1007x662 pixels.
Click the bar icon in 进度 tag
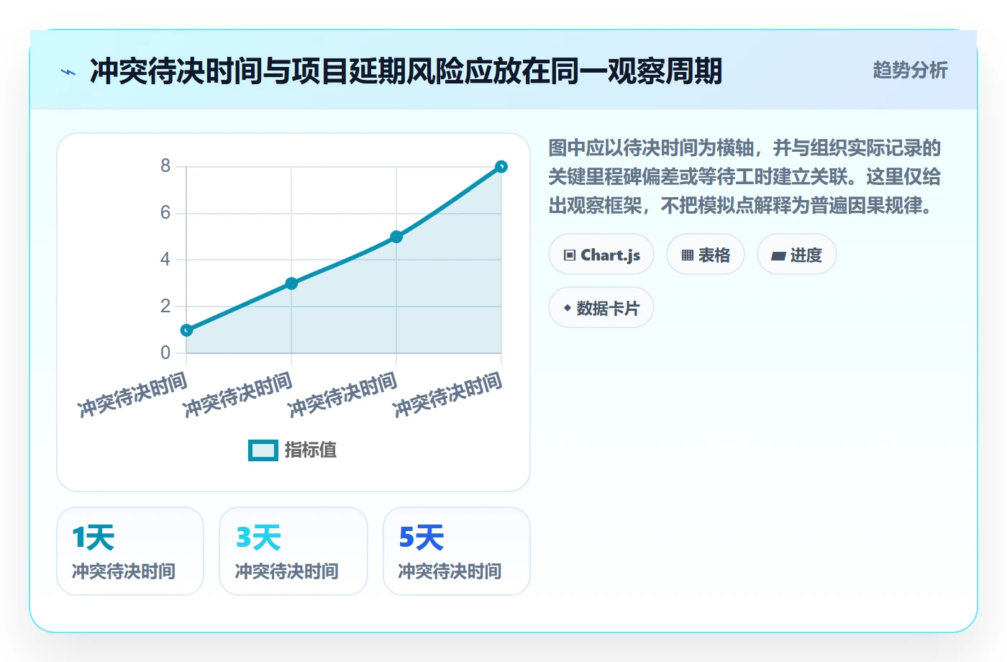click(x=778, y=256)
